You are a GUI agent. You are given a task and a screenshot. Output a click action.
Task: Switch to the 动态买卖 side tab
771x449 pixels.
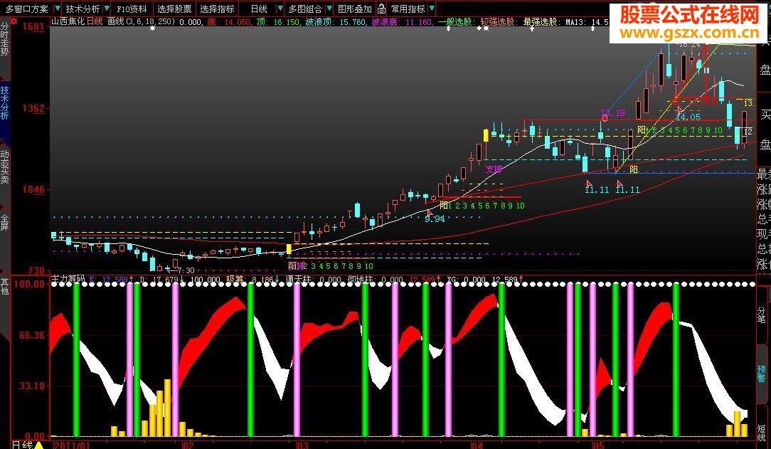click(x=4, y=167)
